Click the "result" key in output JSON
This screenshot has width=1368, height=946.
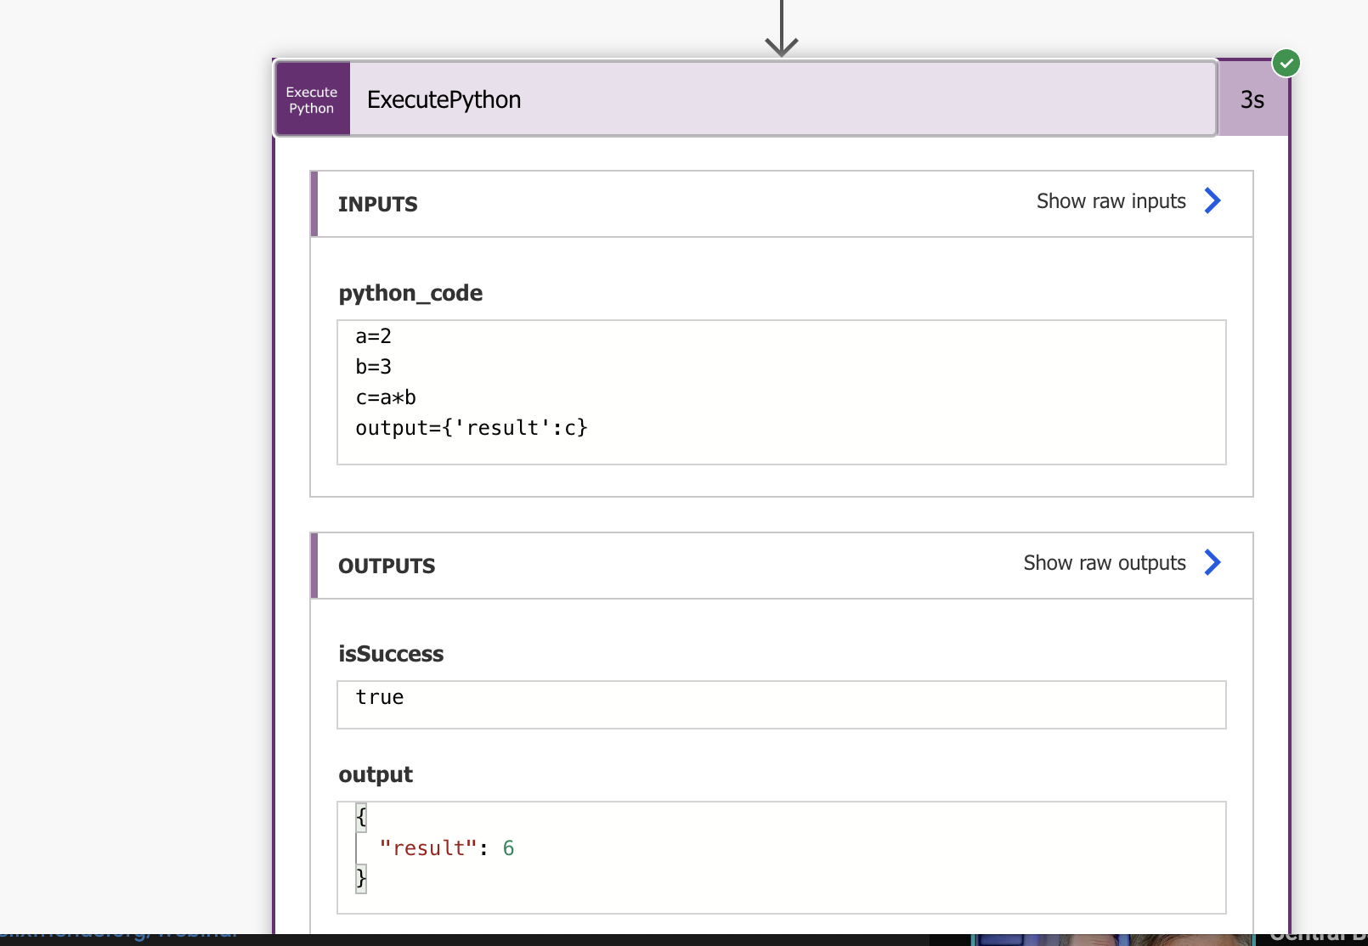(428, 848)
